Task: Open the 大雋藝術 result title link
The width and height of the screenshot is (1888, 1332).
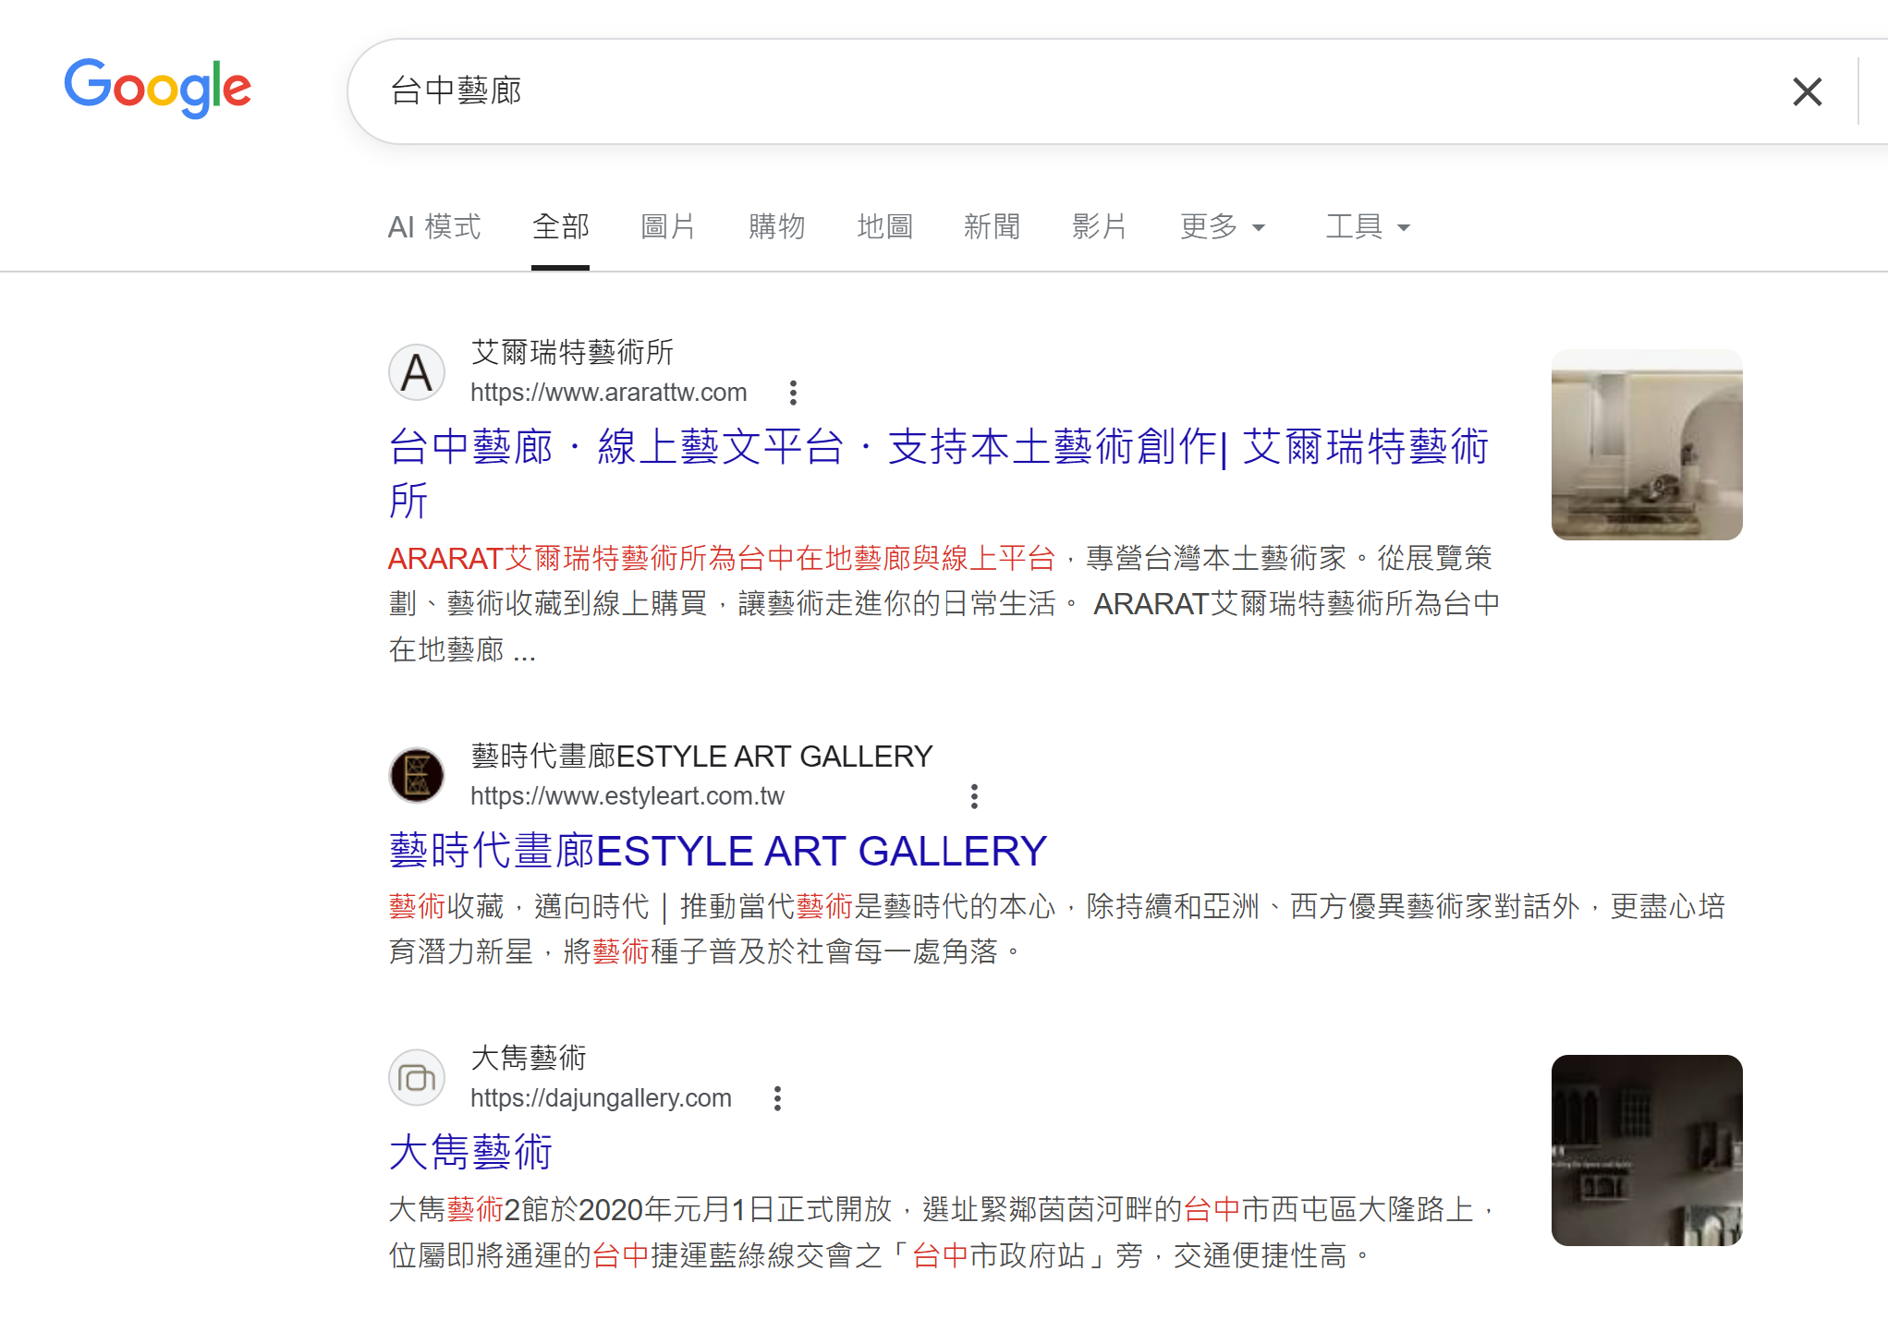Action: pos(470,1153)
